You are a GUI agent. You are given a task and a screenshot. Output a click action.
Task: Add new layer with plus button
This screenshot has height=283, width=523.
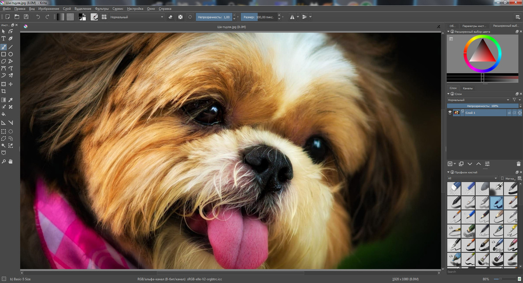coord(450,164)
